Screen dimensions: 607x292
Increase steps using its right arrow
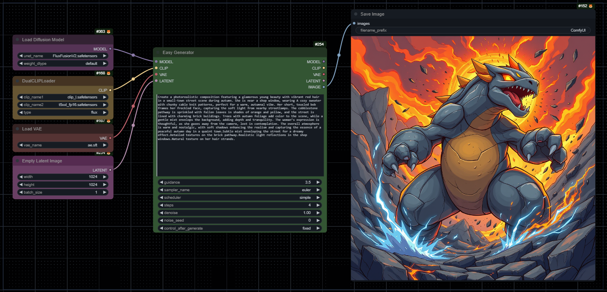coord(318,205)
